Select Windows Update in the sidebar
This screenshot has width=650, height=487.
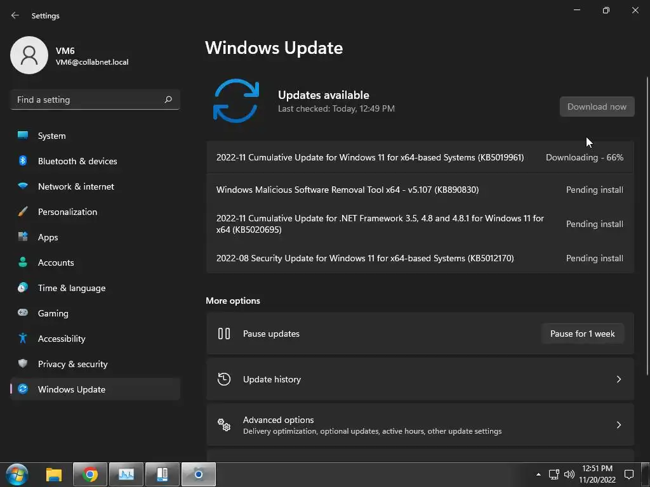pyautogui.click(x=95, y=389)
